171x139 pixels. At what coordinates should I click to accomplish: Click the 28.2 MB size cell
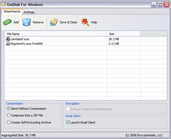click(114, 39)
